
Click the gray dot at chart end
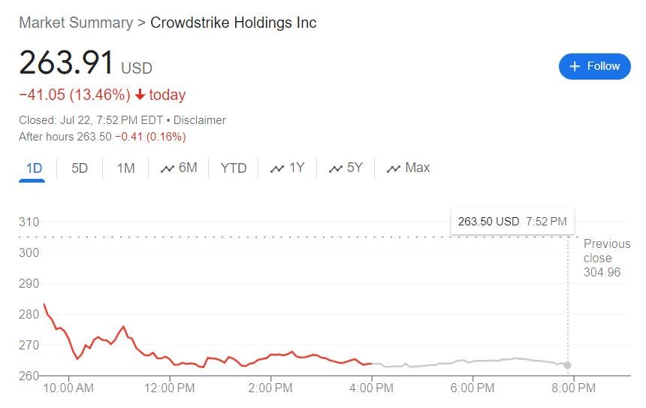click(568, 365)
